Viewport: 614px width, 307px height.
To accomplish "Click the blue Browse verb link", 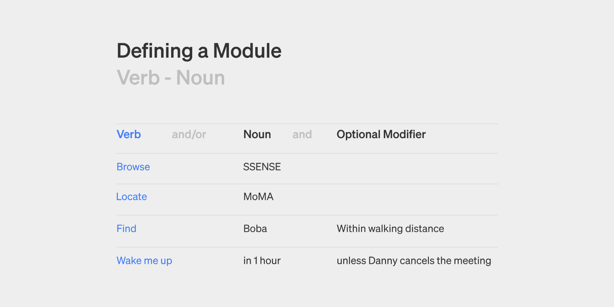I will [x=133, y=167].
